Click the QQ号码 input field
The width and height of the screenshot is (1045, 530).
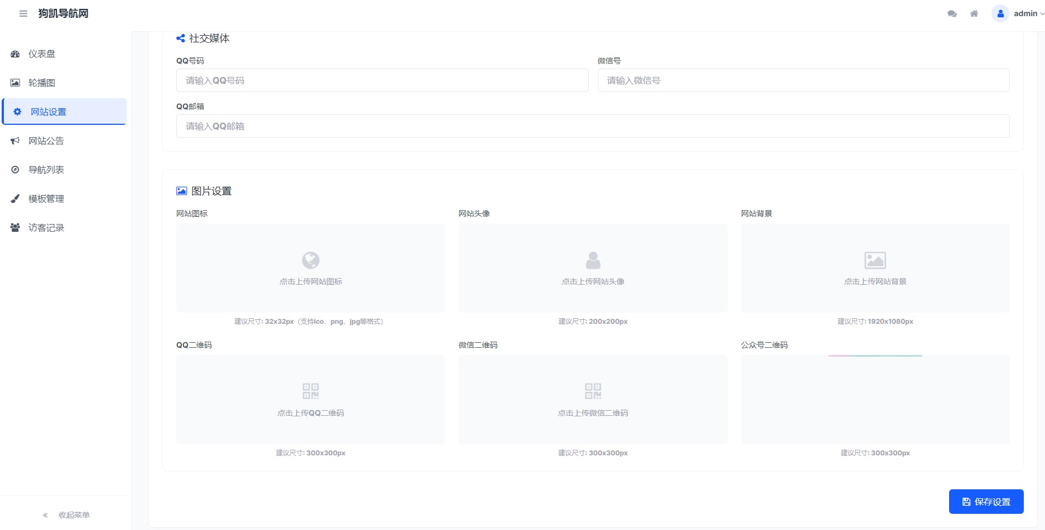(381, 80)
